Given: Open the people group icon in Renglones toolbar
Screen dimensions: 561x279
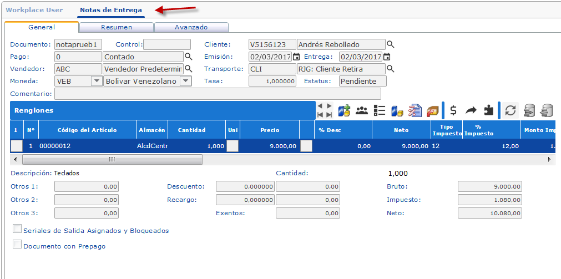Looking at the screenshot, I should [x=362, y=110].
